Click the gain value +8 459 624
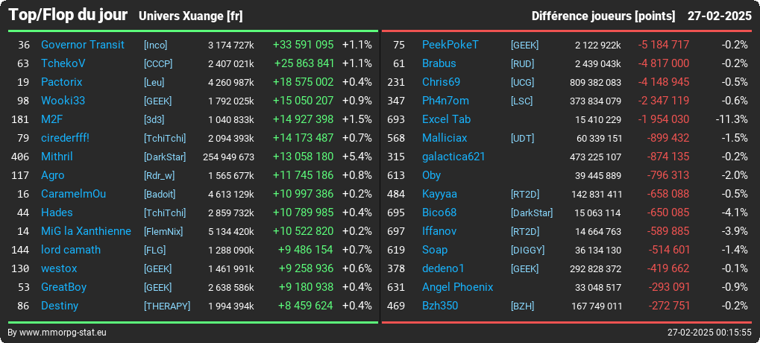 [305, 306]
